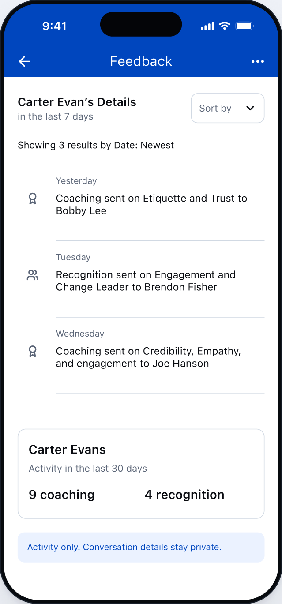
Task: Select the Carter Evans activity card
Action: click(141, 474)
